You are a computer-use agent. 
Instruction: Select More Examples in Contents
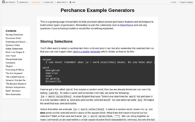pyautogui.click(x=13, y=94)
